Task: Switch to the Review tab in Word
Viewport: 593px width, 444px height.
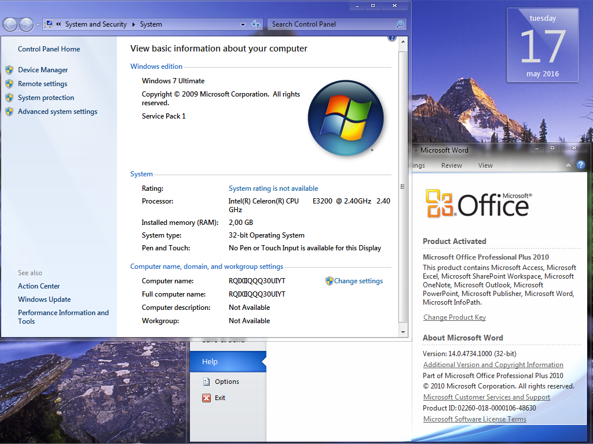Action: click(x=452, y=165)
